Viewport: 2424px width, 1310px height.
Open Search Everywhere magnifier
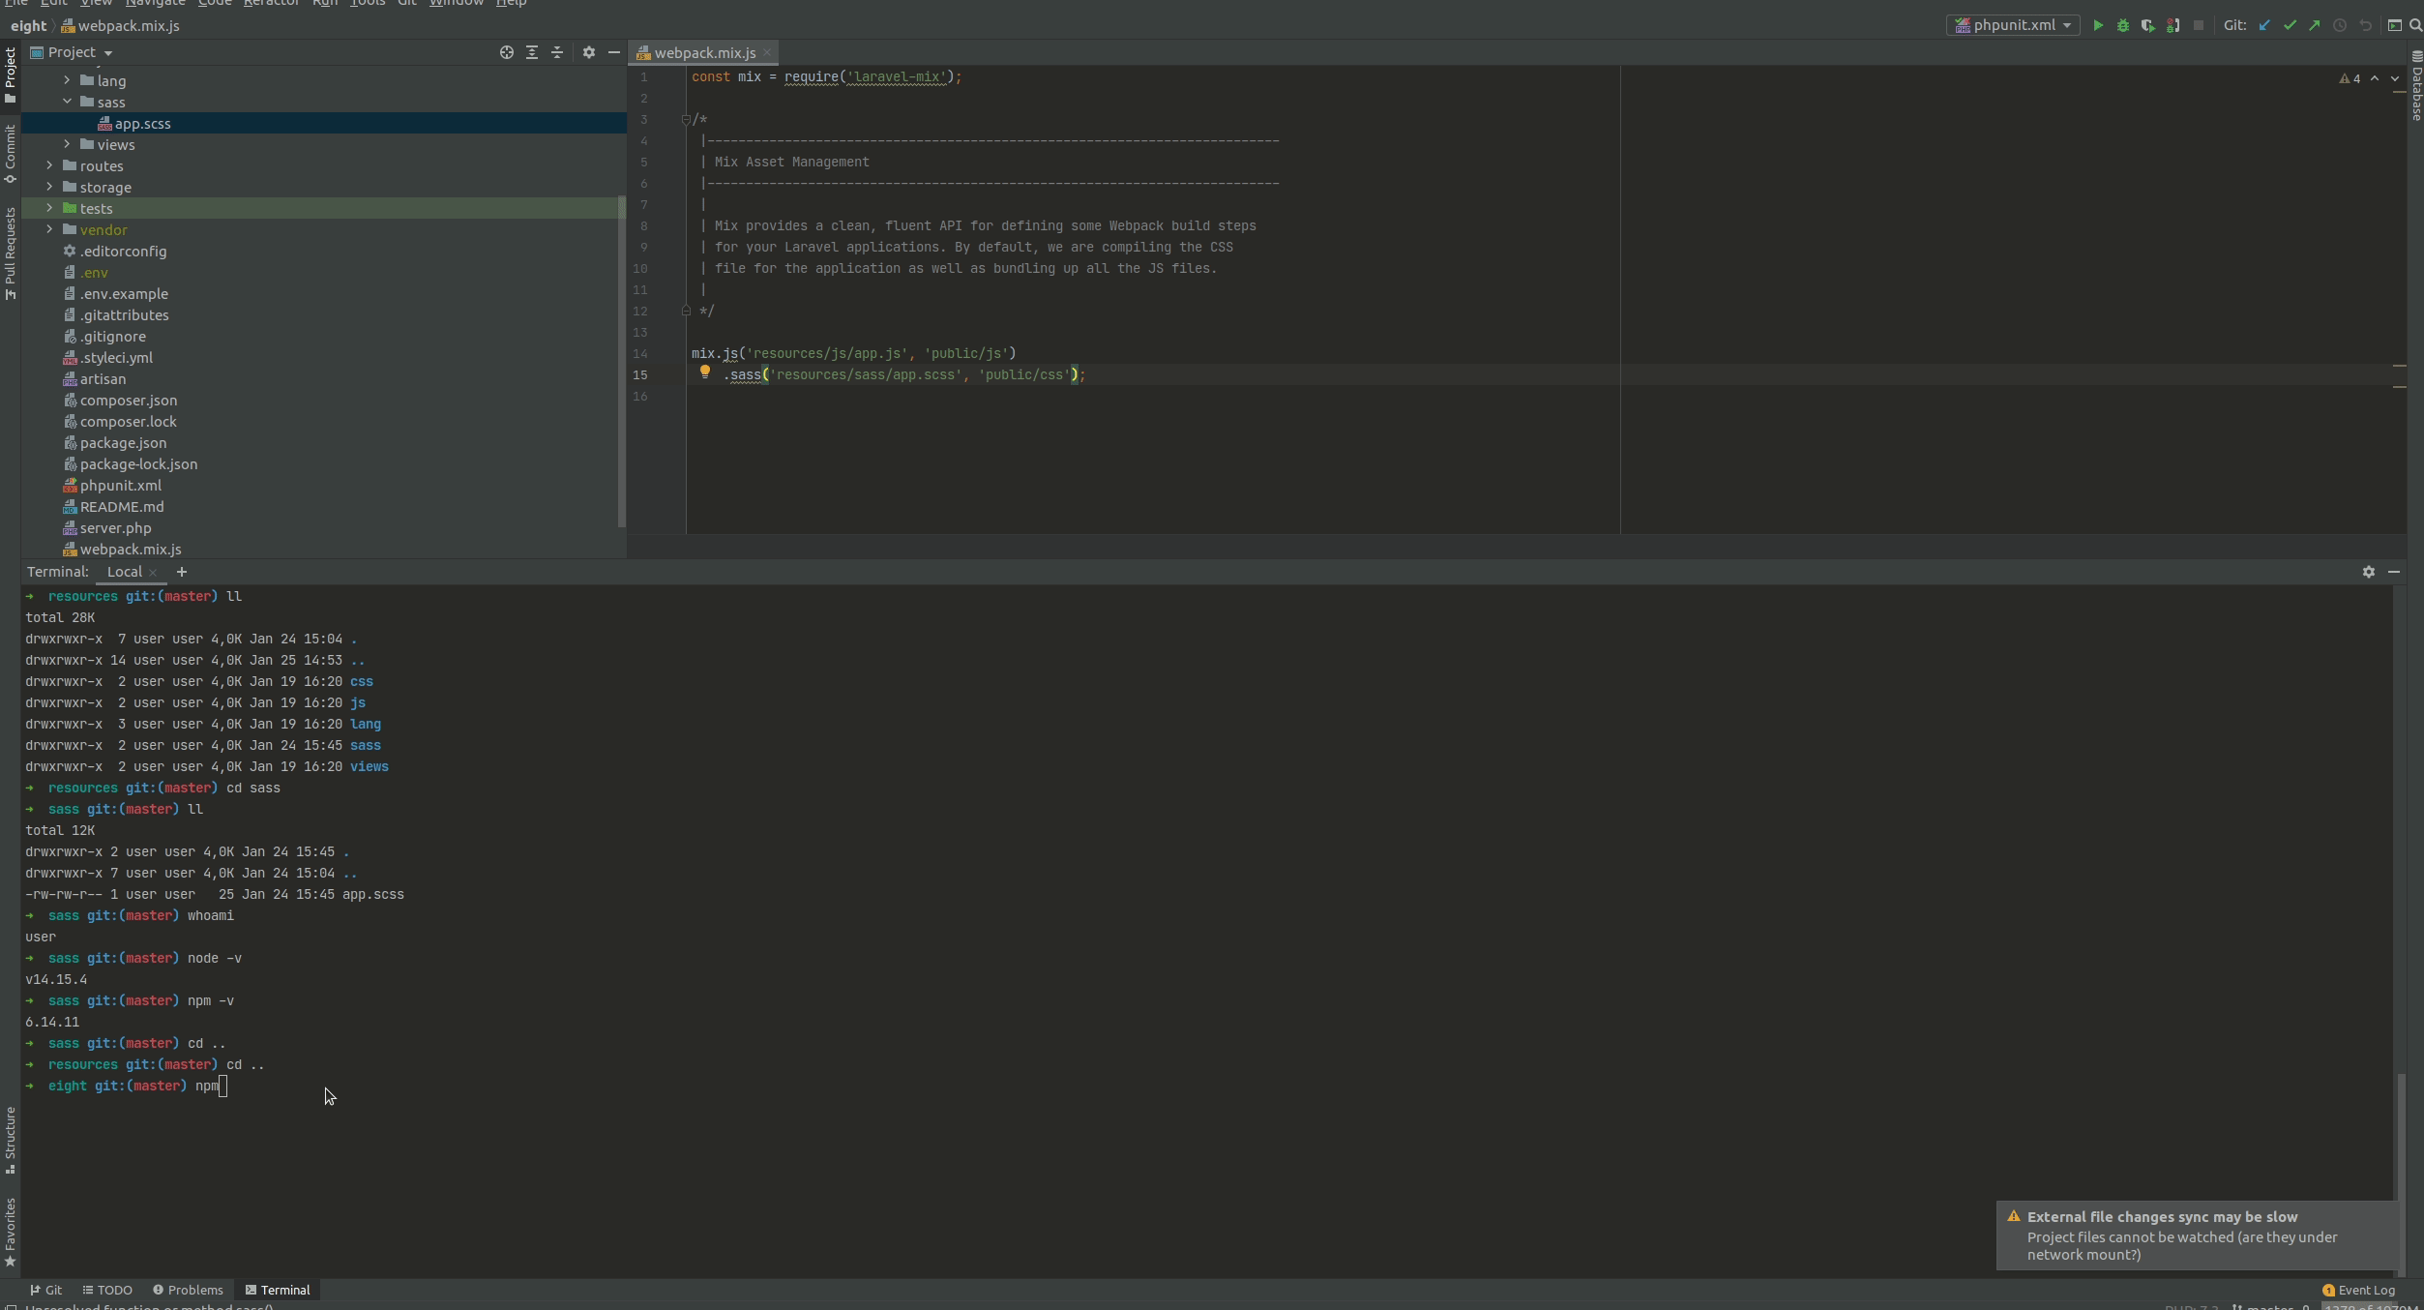pos(2415,25)
